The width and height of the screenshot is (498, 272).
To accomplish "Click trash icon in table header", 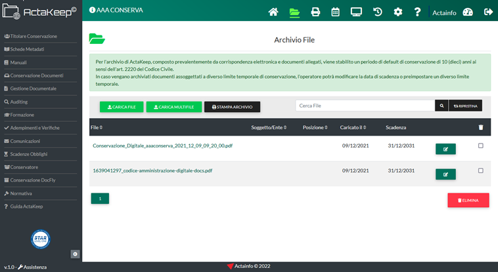I will (480, 127).
